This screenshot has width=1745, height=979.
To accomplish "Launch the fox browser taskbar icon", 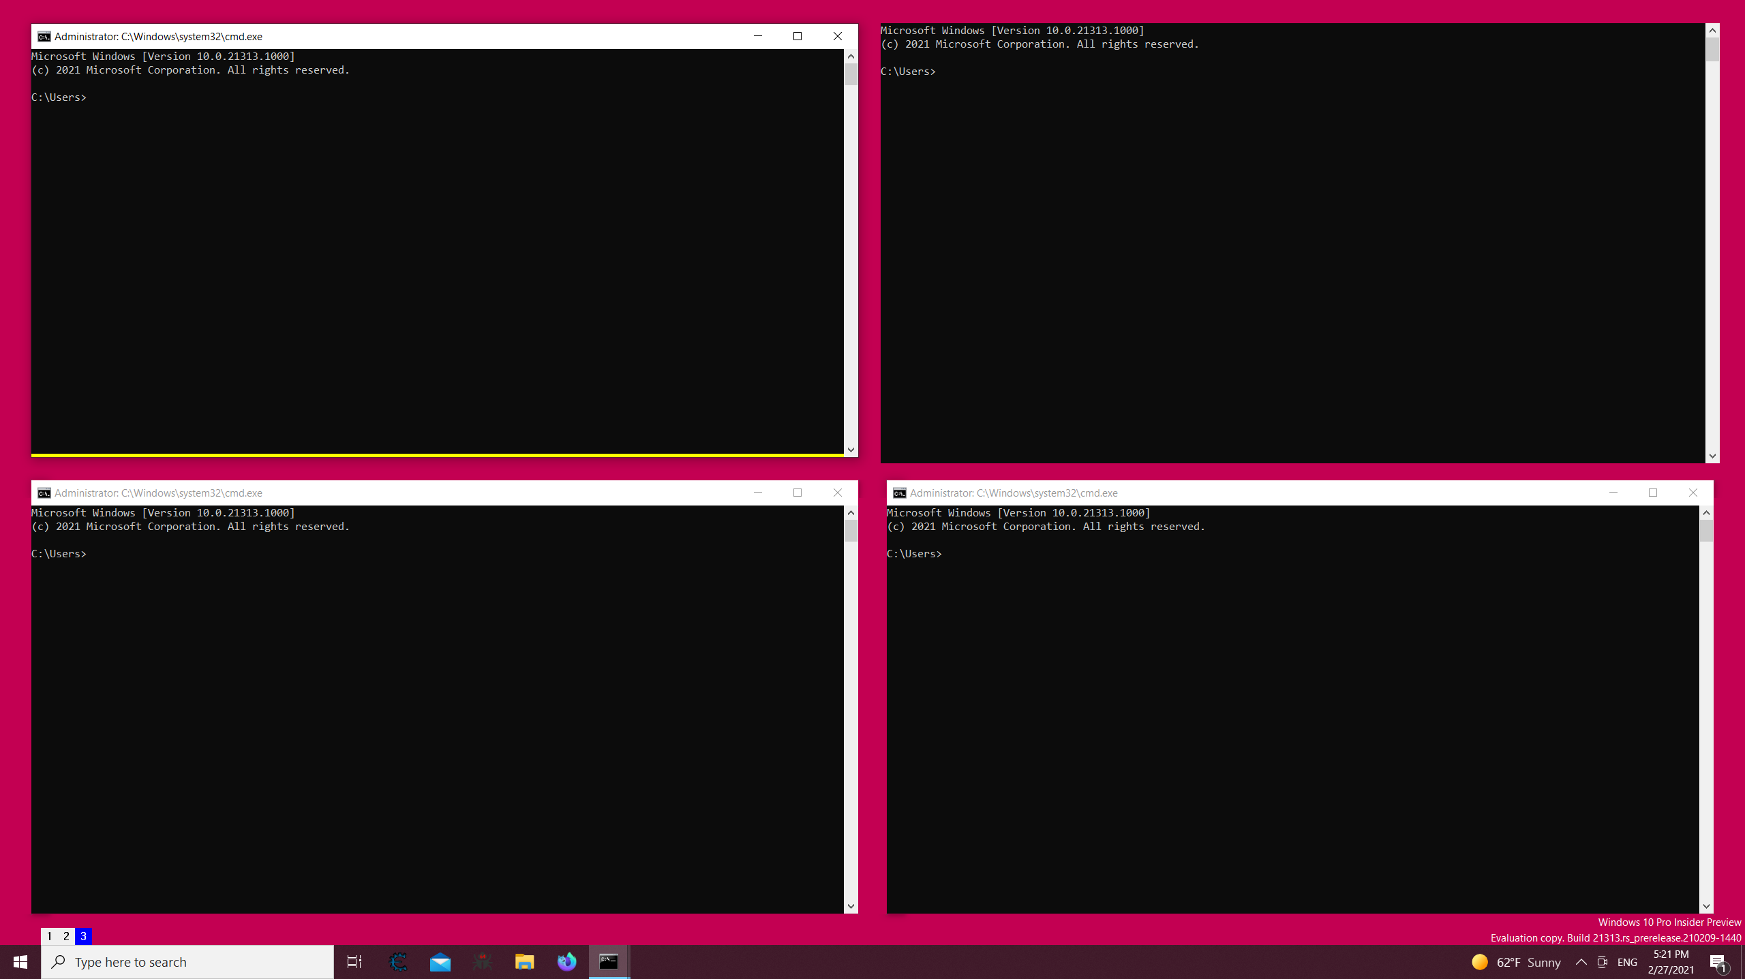I will click(x=566, y=961).
